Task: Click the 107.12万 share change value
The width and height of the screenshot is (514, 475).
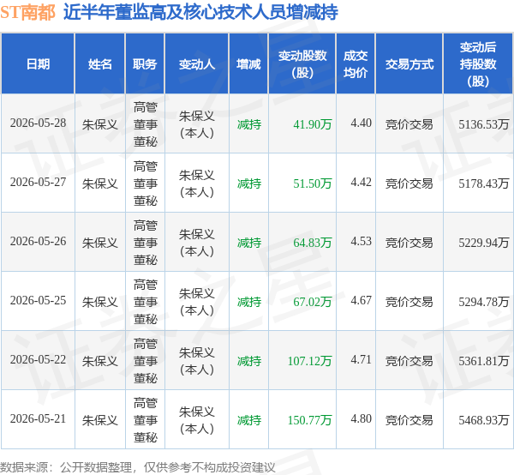Action: pos(310,361)
